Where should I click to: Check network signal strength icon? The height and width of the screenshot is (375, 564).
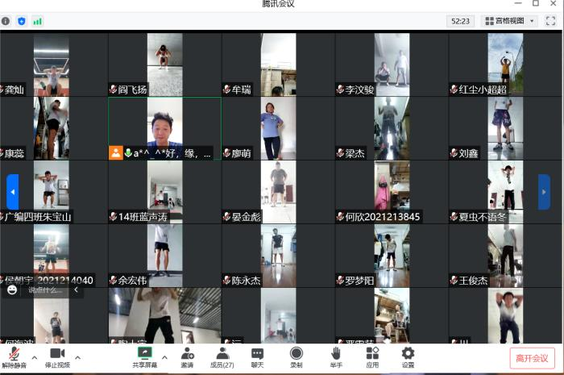[37, 21]
